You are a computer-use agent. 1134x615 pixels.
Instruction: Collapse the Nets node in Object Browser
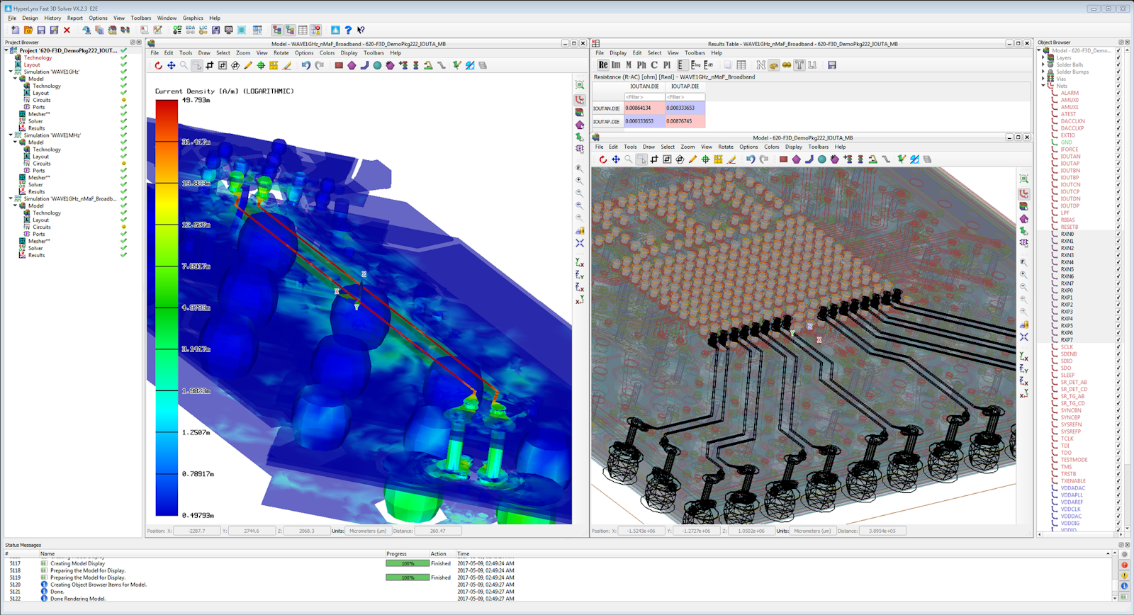click(1043, 86)
